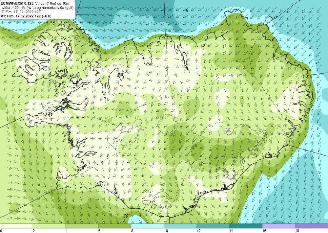Click the legend scale label "6"

99,231
